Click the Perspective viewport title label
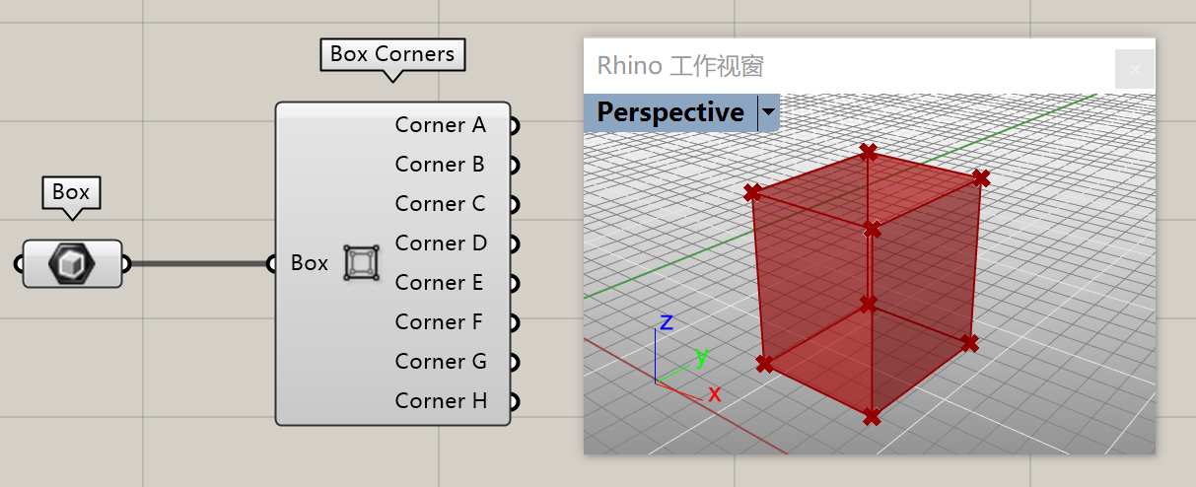This screenshot has width=1196, height=487. [x=670, y=112]
